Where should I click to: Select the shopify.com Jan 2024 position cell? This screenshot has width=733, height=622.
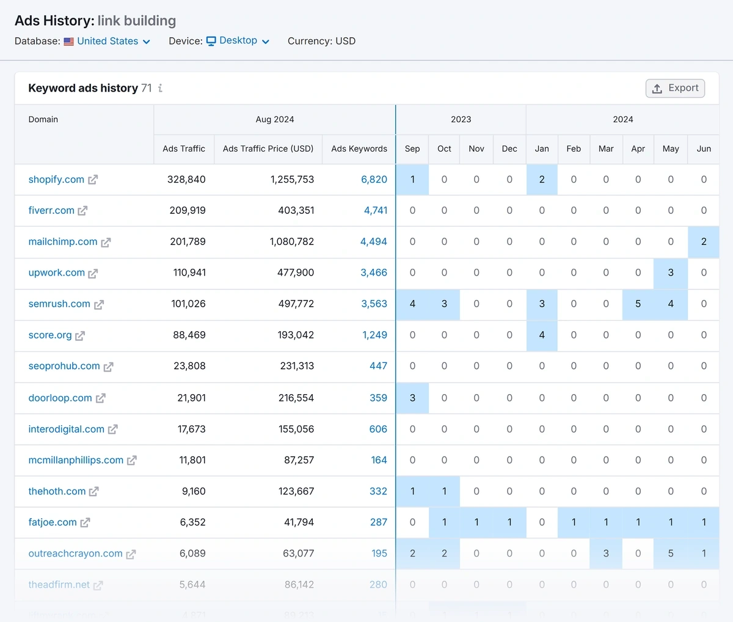click(x=542, y=180)
